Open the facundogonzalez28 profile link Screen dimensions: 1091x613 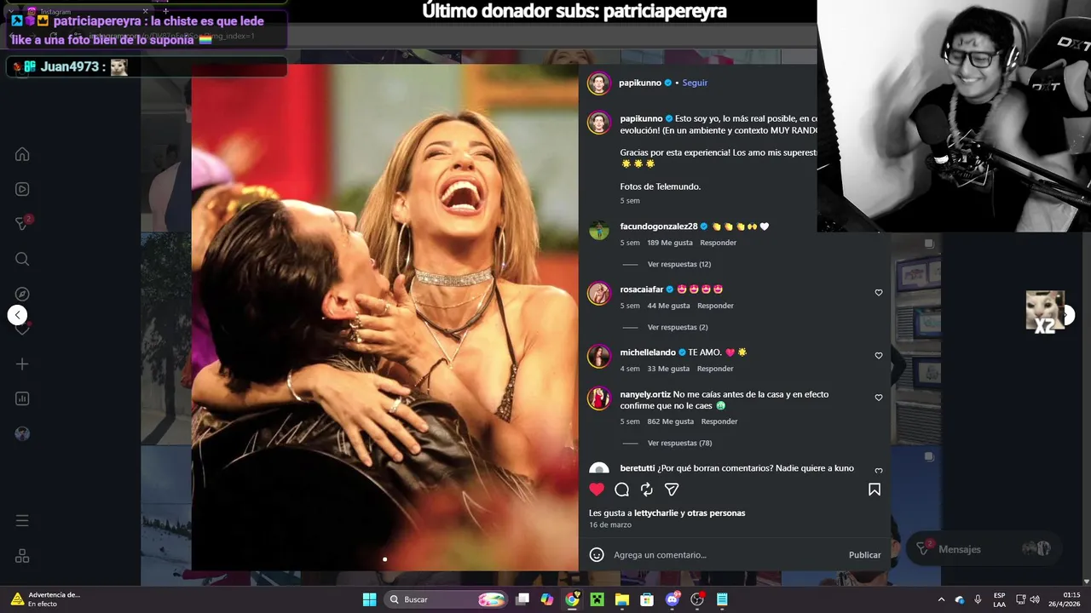pos(659,226)
